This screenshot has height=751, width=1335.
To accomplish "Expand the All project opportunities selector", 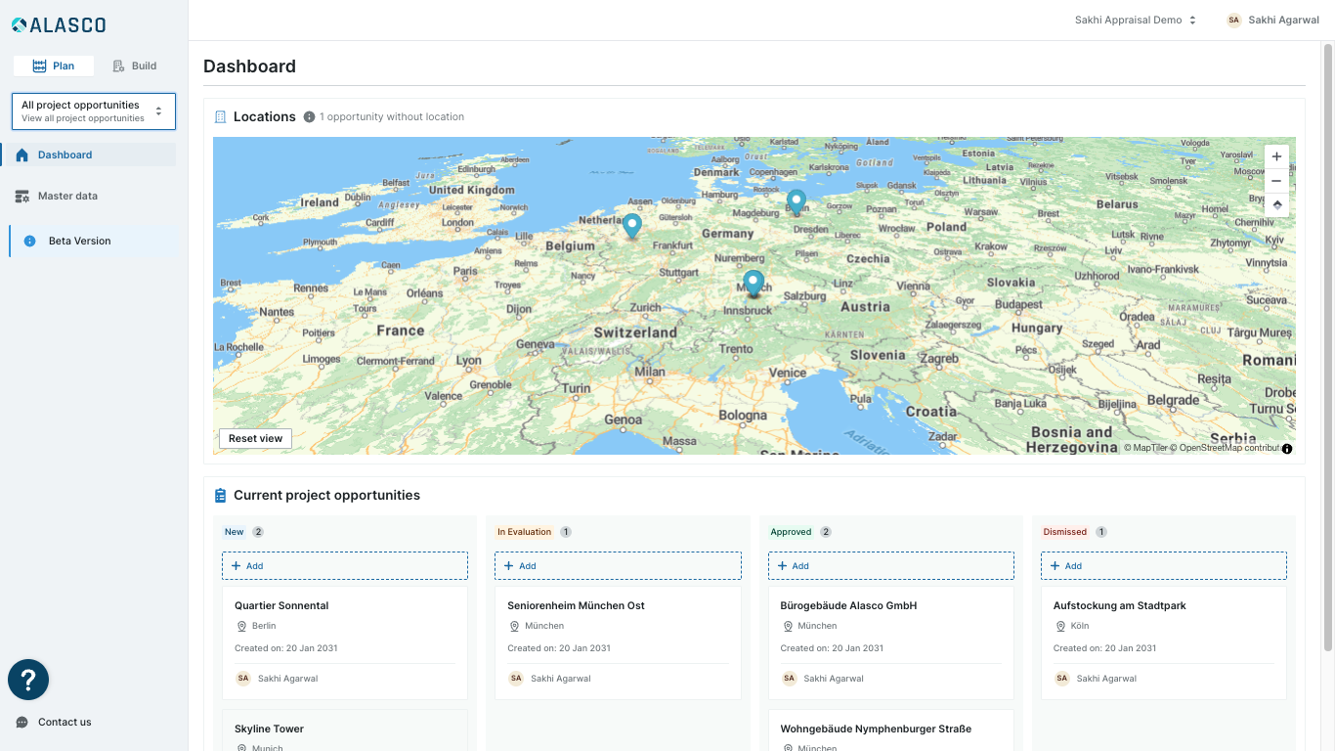I will (94, 111).
